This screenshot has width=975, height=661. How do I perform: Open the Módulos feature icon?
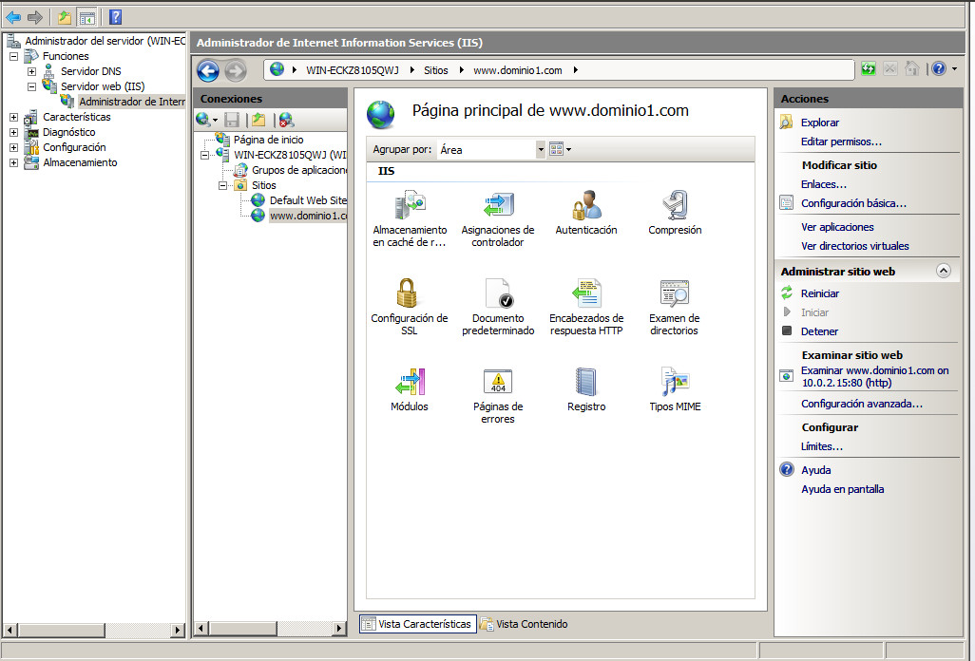pos(409,384)
